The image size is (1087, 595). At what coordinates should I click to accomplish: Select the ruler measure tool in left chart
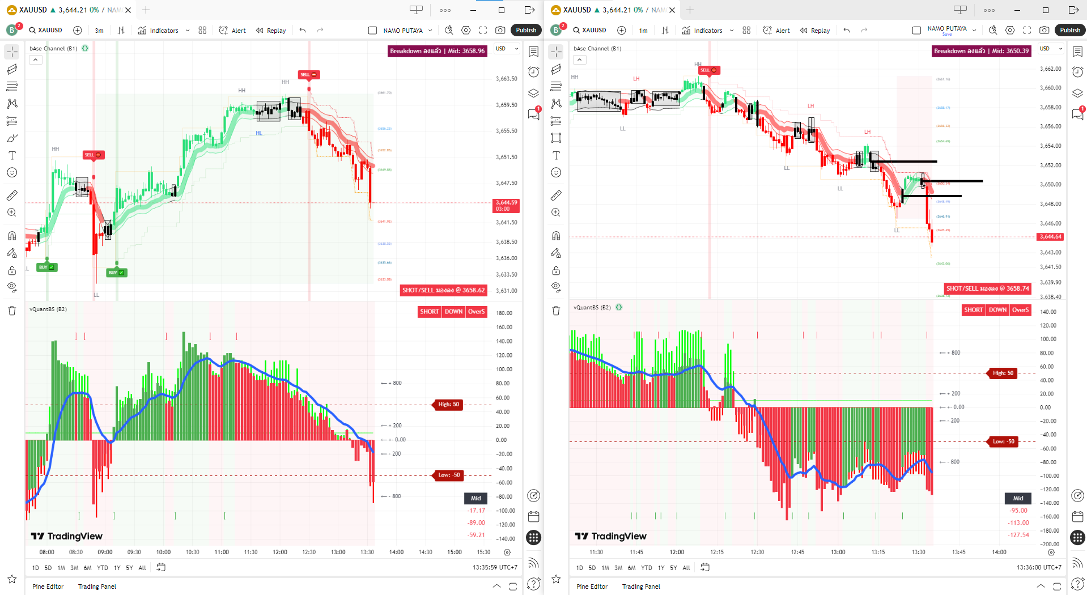(12, 195)
